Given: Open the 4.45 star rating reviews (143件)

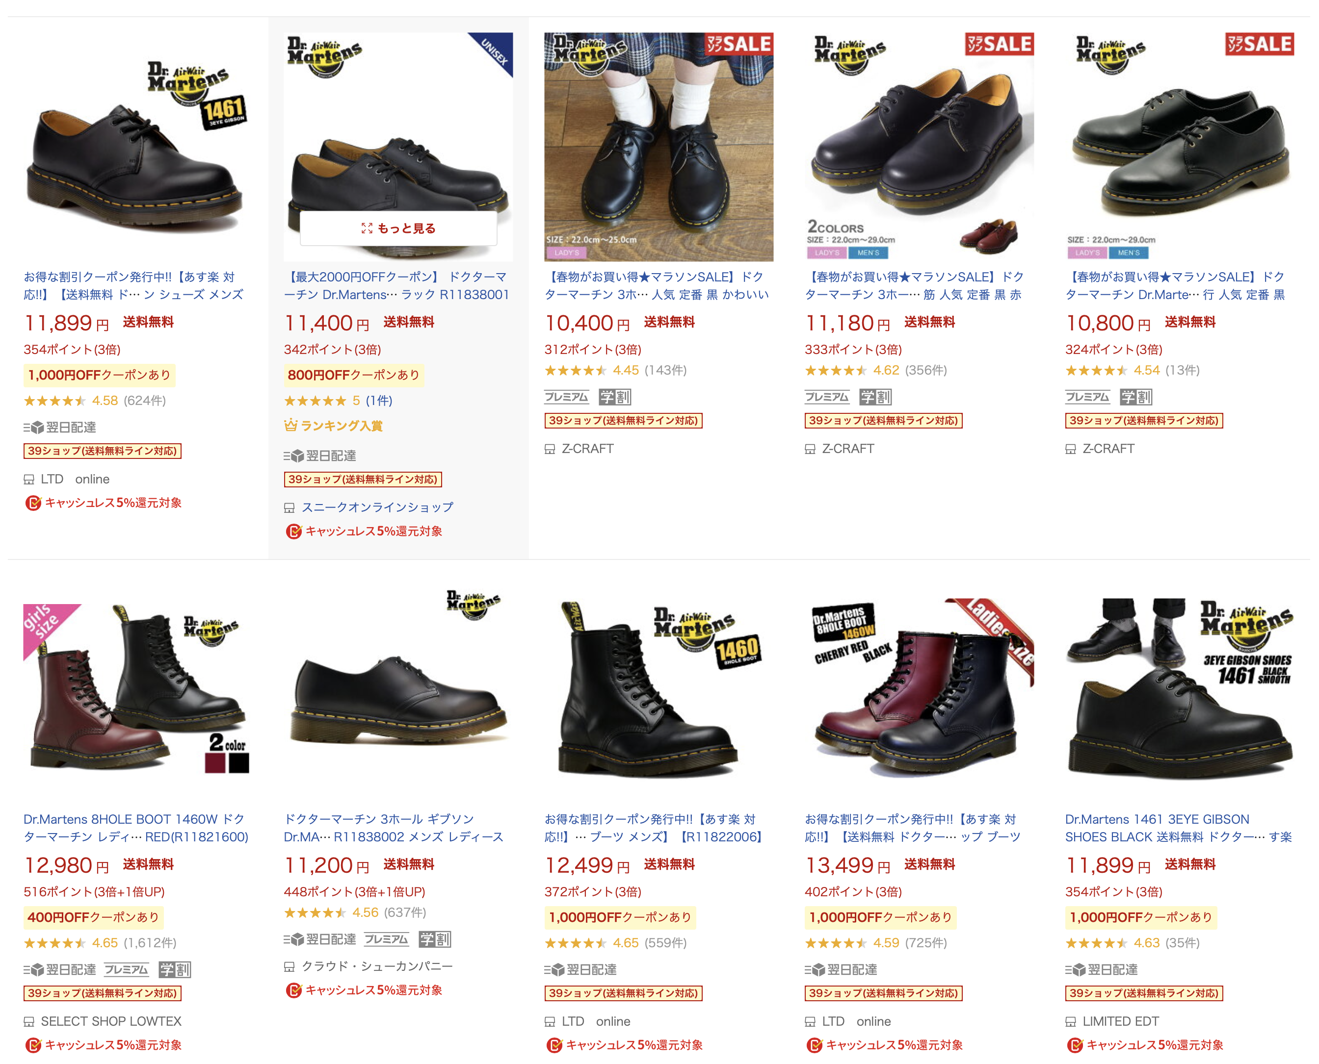Looking at the screenshot, I should pos(615,370).
